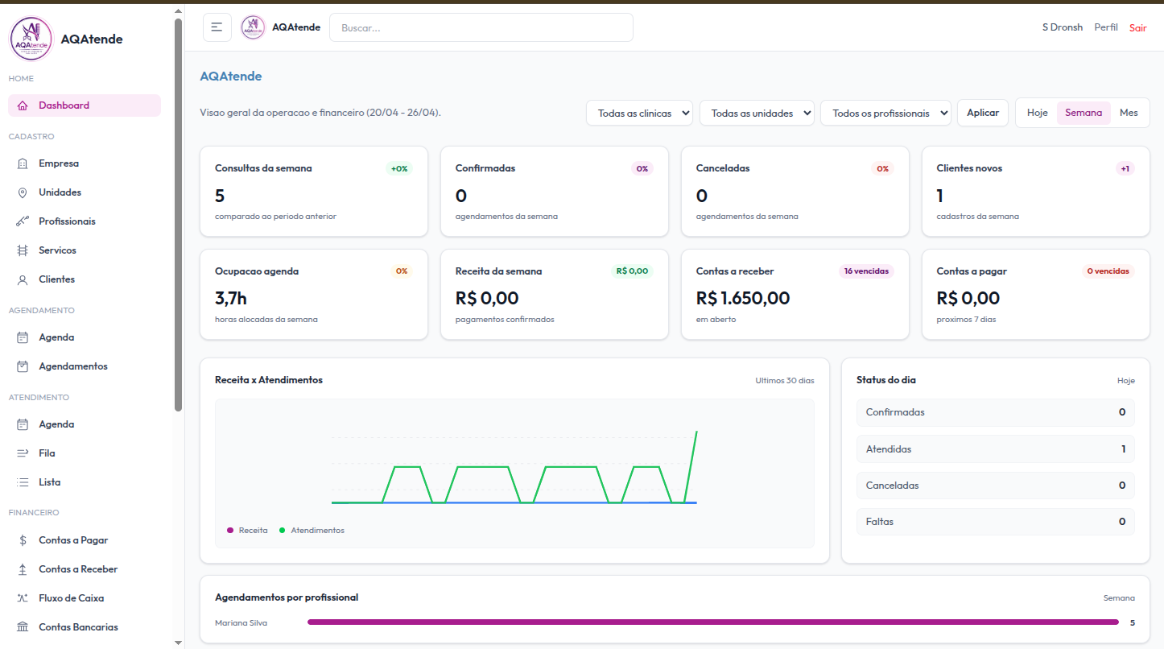Open Servicos using its sidebar icon
Viewport: 1164px width, 649px height.
(24, 250)
